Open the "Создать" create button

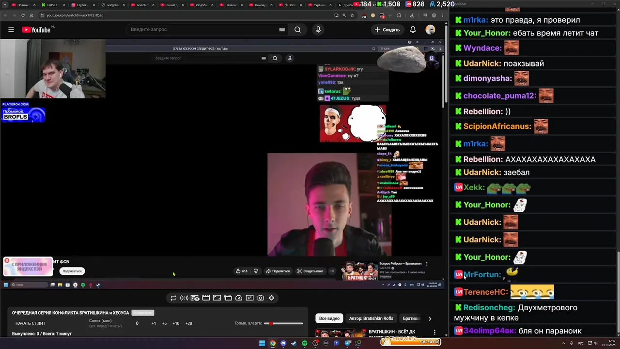(387, 30)
